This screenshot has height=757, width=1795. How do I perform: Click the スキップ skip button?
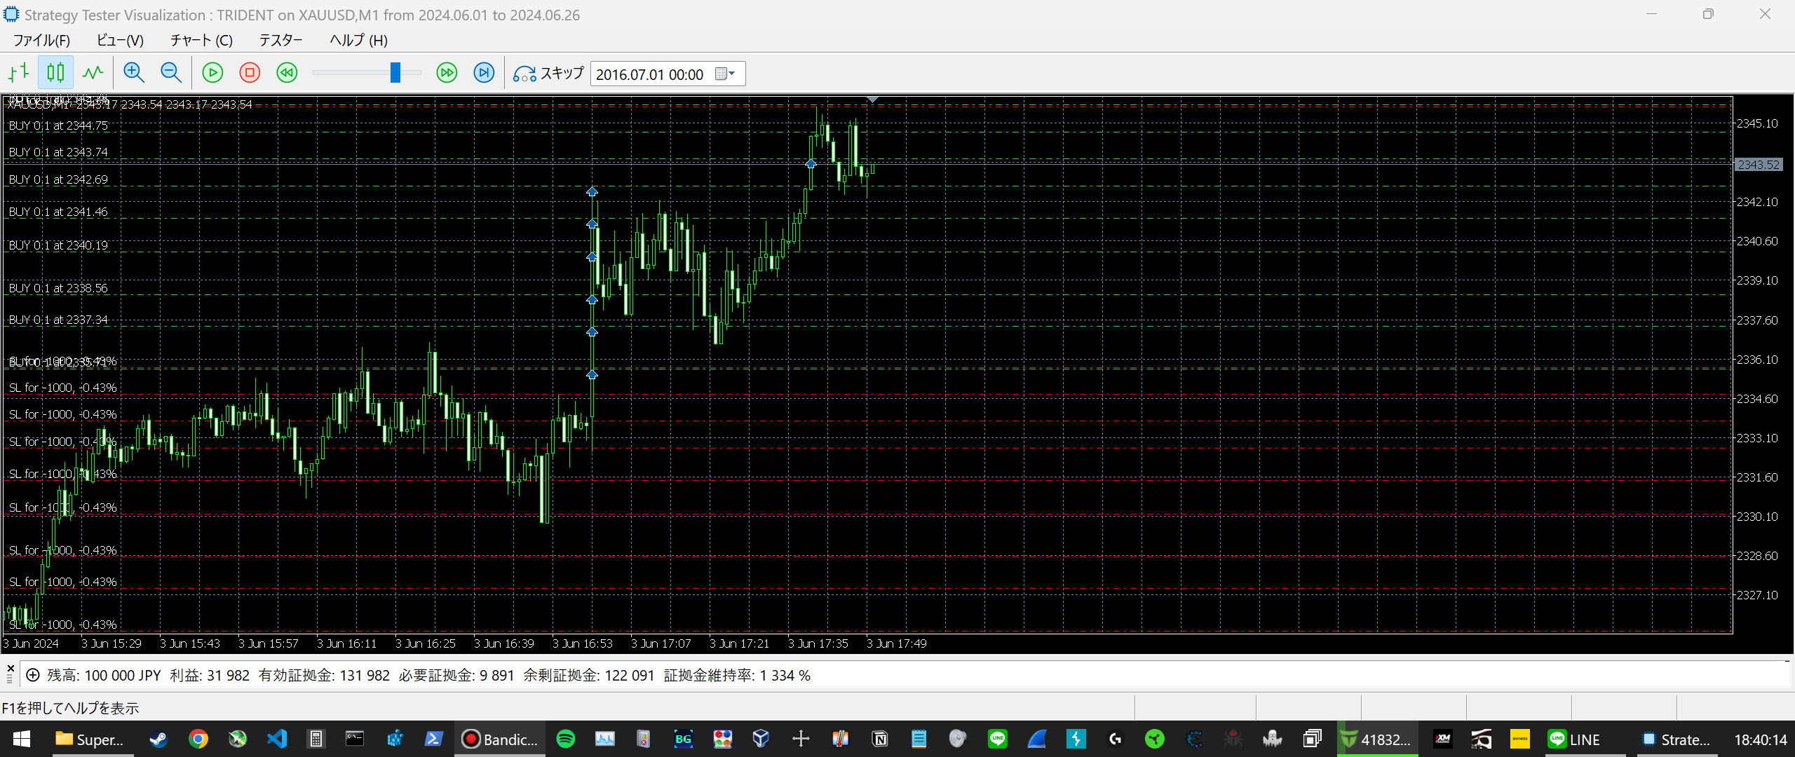pos(548,73)
